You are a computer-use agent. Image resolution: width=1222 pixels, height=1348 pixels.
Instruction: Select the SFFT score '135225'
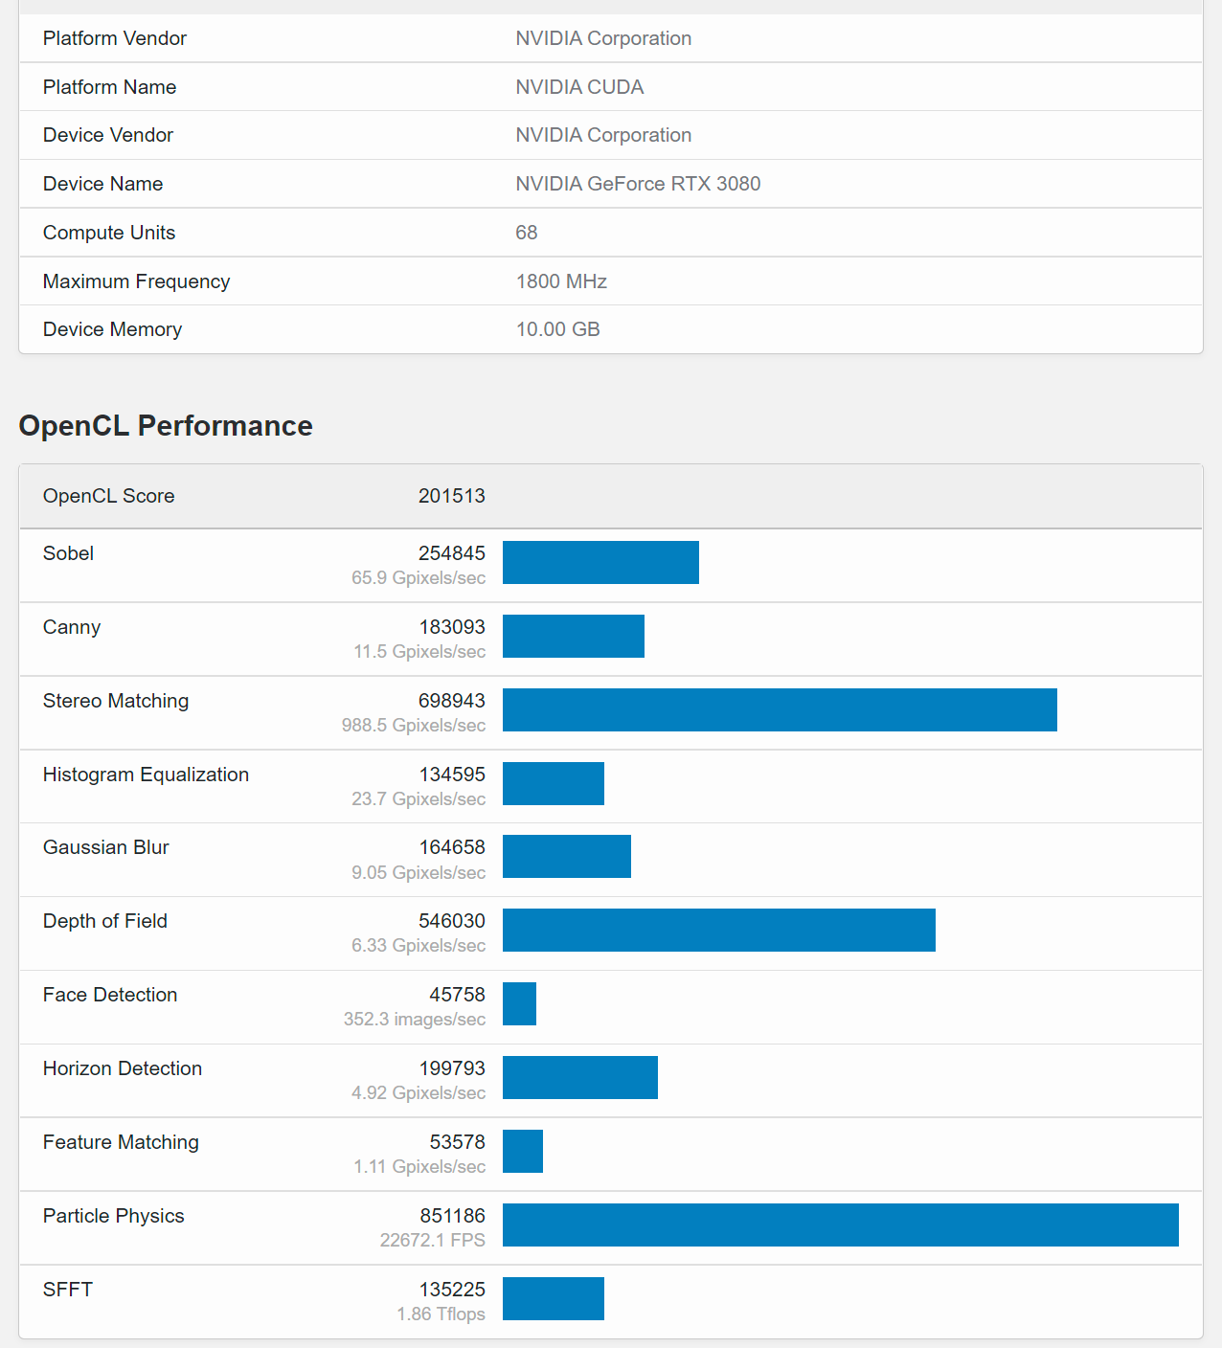click(x=452, y=1290)
